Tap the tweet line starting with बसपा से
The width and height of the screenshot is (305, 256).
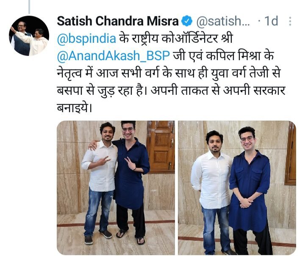171,91
